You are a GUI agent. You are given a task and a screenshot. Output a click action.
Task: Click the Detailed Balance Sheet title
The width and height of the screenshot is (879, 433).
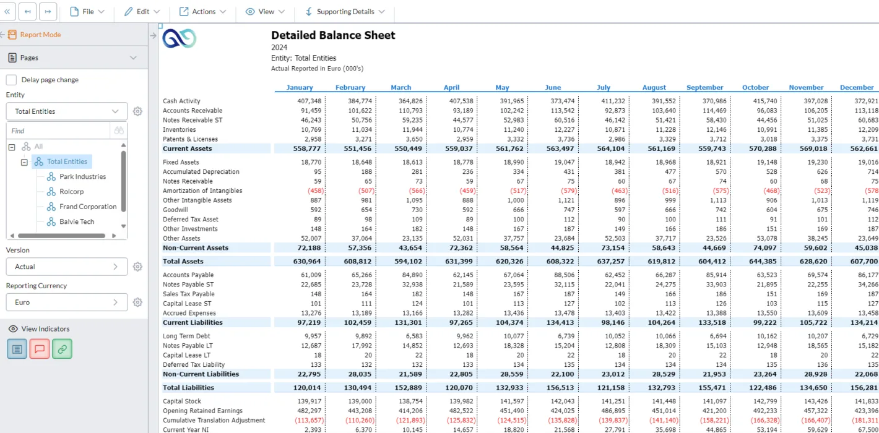333,35
